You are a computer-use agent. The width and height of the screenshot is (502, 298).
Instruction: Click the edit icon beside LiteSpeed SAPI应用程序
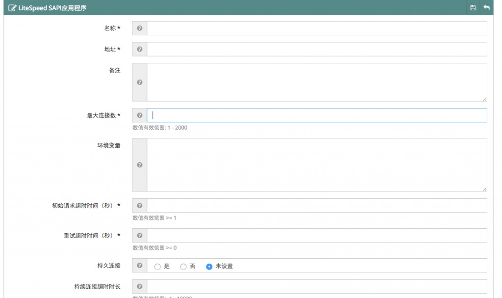[12, 8]
